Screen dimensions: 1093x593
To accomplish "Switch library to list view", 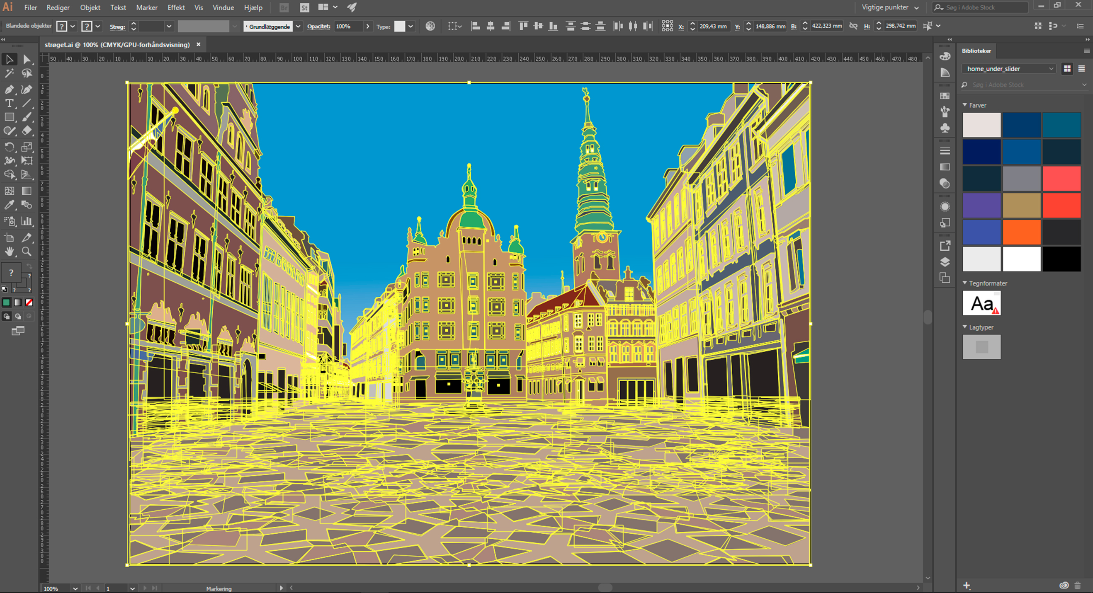I will tap(1081, 69).
